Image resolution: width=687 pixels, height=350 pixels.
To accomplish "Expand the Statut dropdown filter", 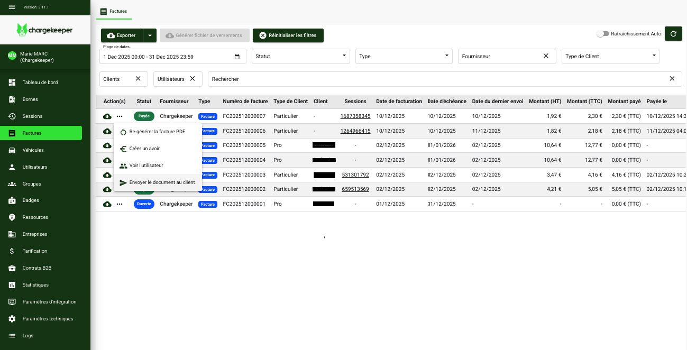I will click(x=300, y=56).
